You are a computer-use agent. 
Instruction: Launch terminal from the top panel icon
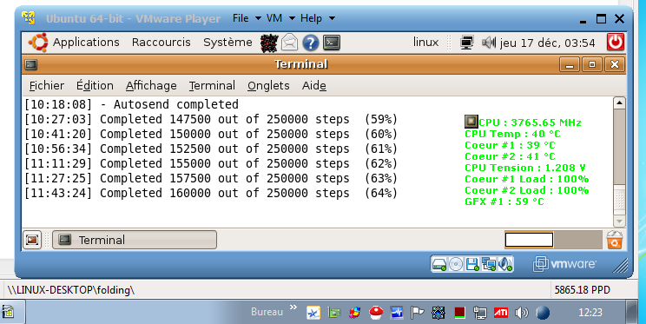332,43
